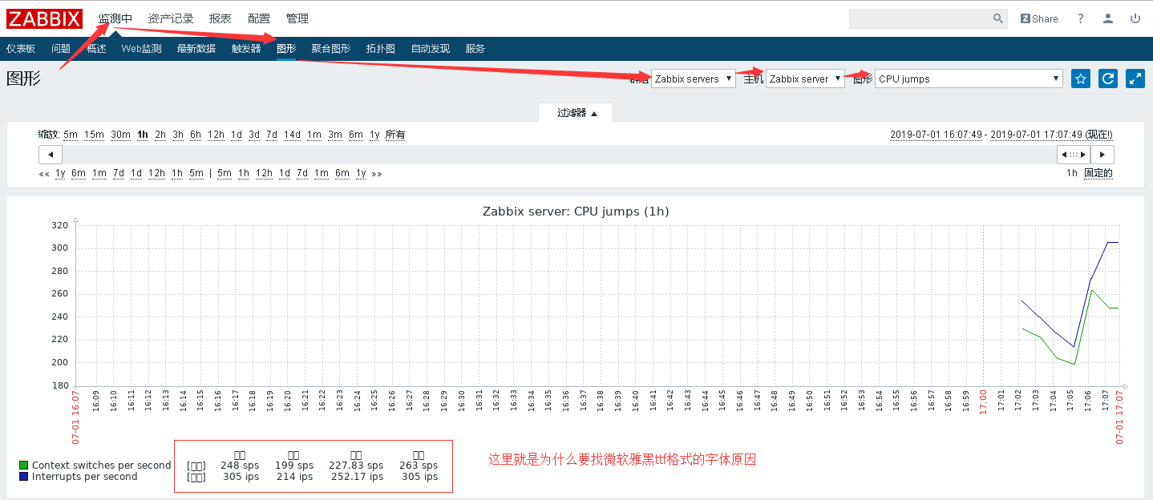Click the 227.83 sps average value

coord(356,466)
